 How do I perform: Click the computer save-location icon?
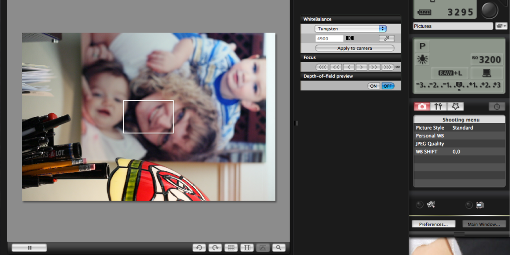[487, 73]
